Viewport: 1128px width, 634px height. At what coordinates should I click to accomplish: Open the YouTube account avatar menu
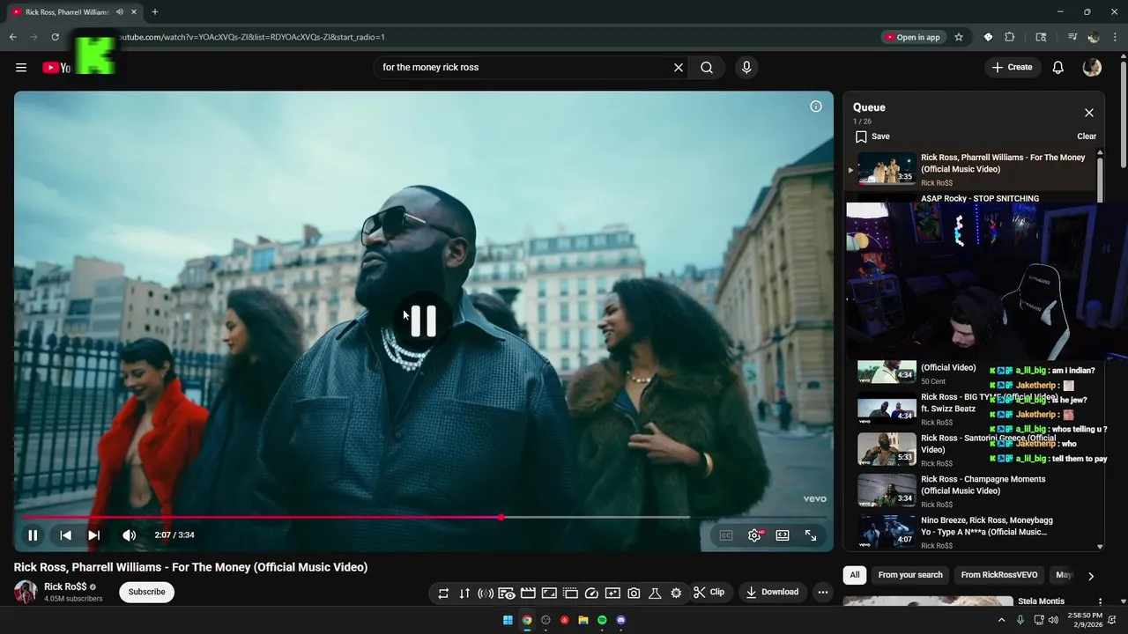pyautogui.click(x=1092, y=68)
